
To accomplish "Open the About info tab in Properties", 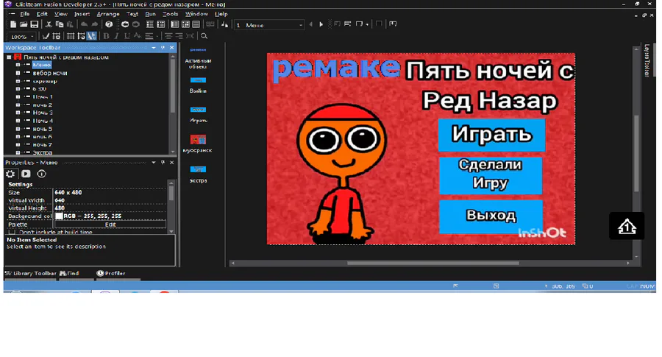I will click(x=41, y=174).
